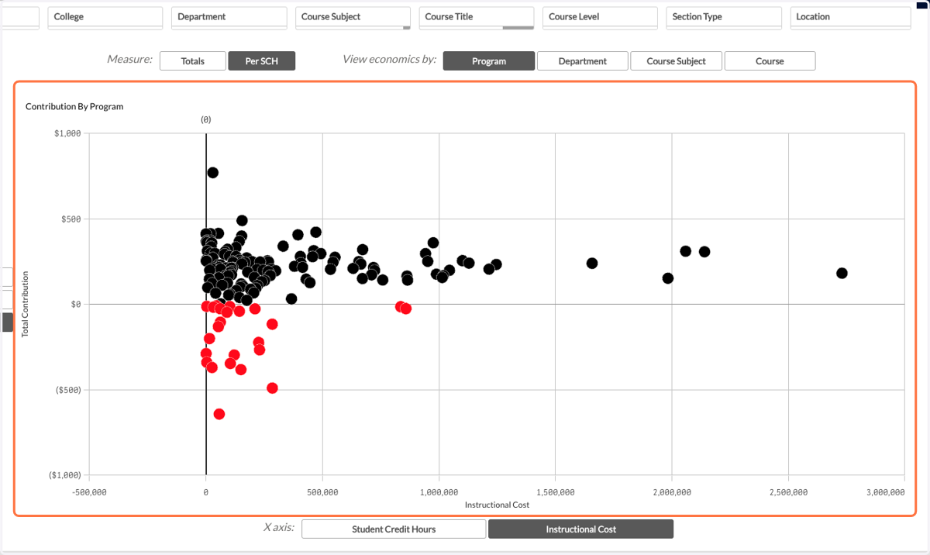Click the Total Contribution axis label

point(25,304)
